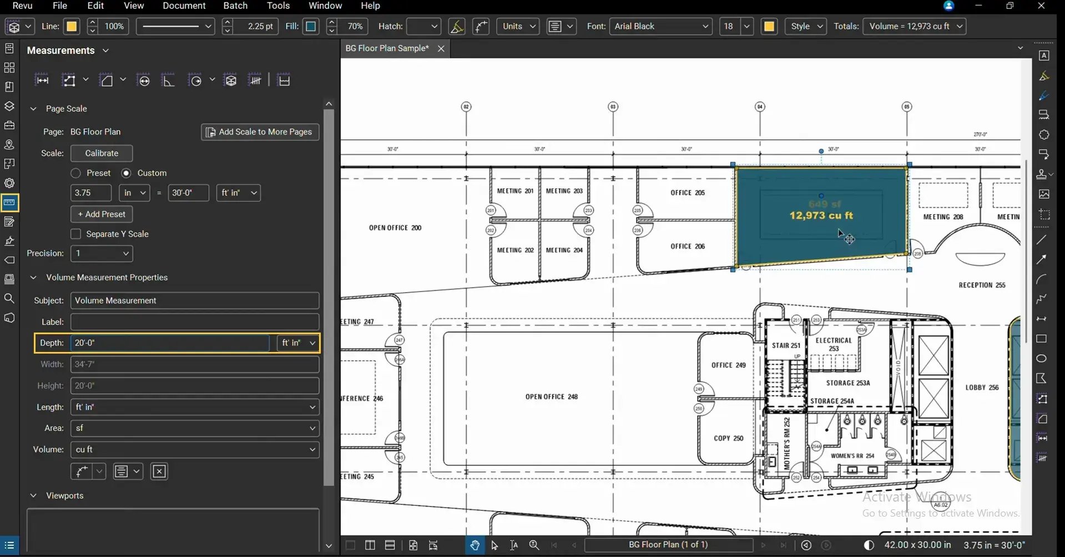Select the arrow Select tool in status bar

point(494,545)
